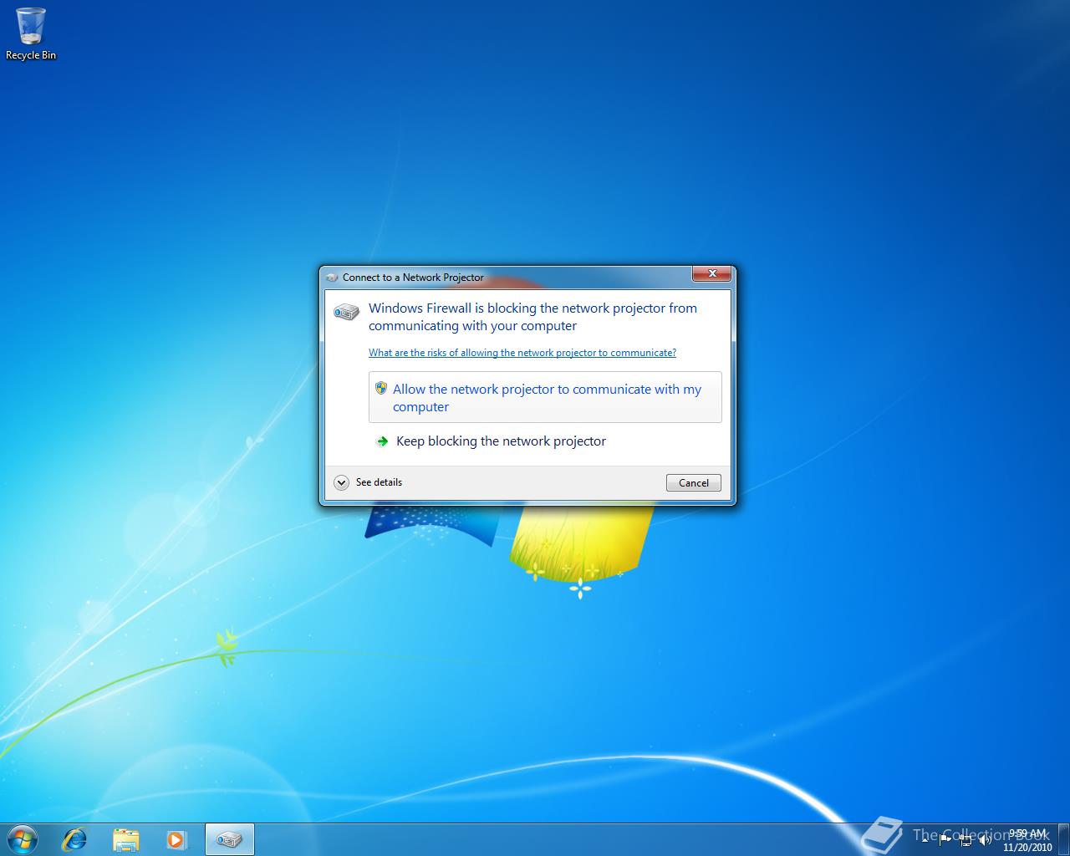
Task: Open the Action Center flag icon
Action: 945,840
